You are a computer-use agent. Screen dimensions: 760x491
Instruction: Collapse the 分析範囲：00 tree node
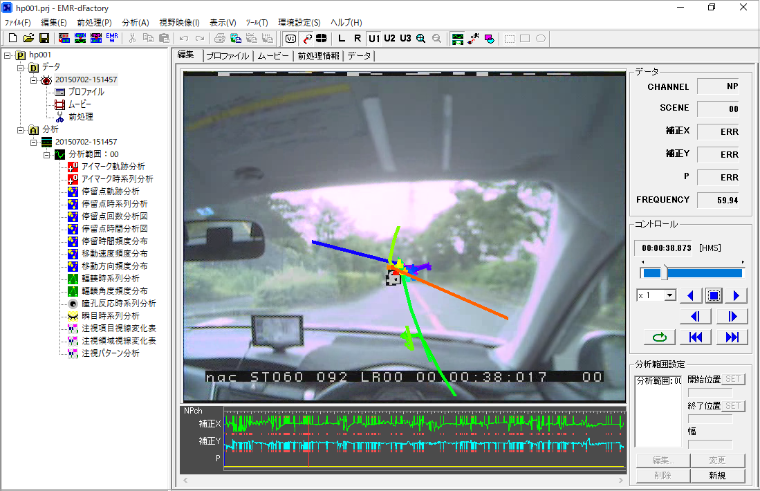pos(47,154)
